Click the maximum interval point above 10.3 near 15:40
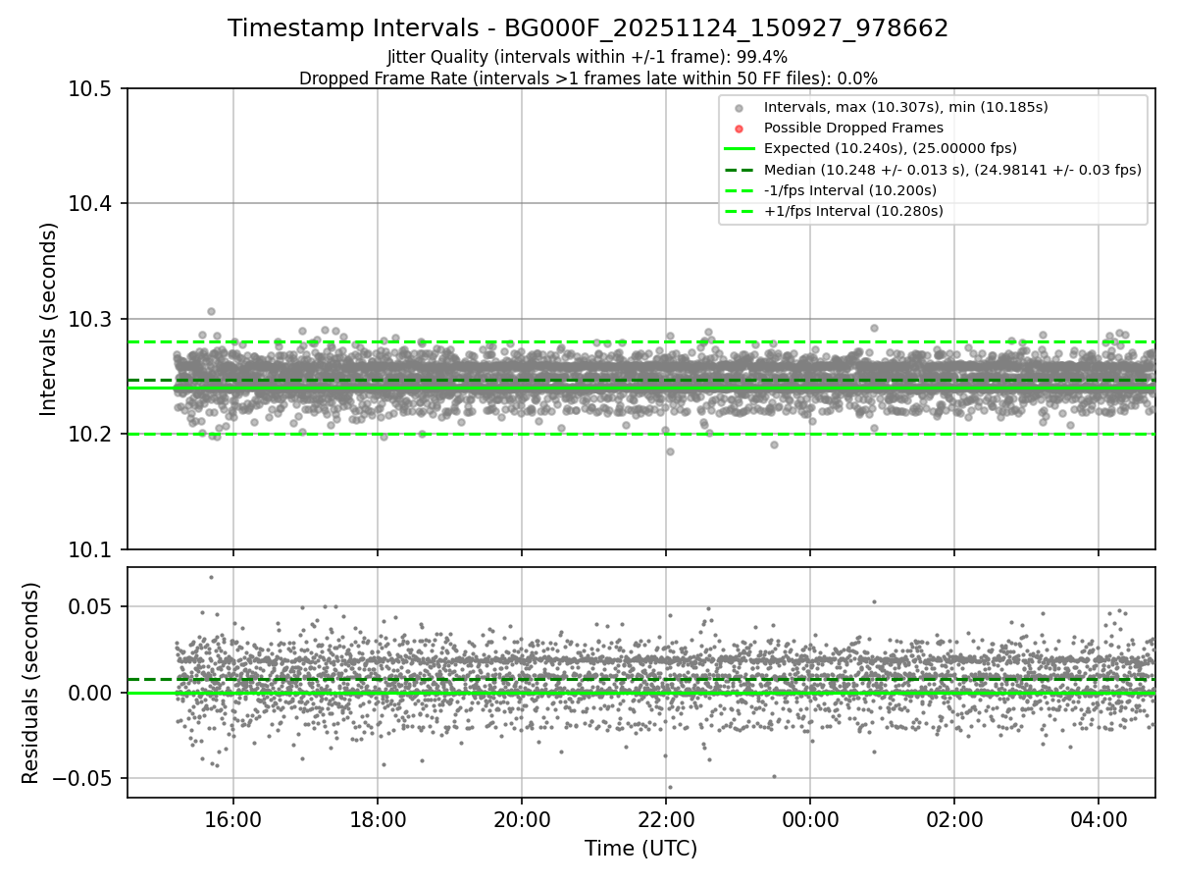 coord(211,311)
